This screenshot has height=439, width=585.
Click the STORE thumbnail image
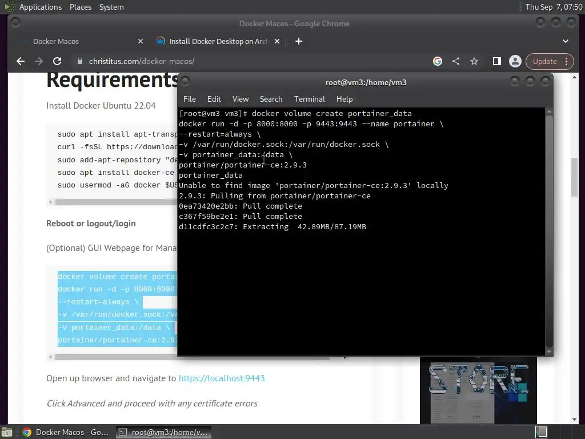click(x=478, y=390)
